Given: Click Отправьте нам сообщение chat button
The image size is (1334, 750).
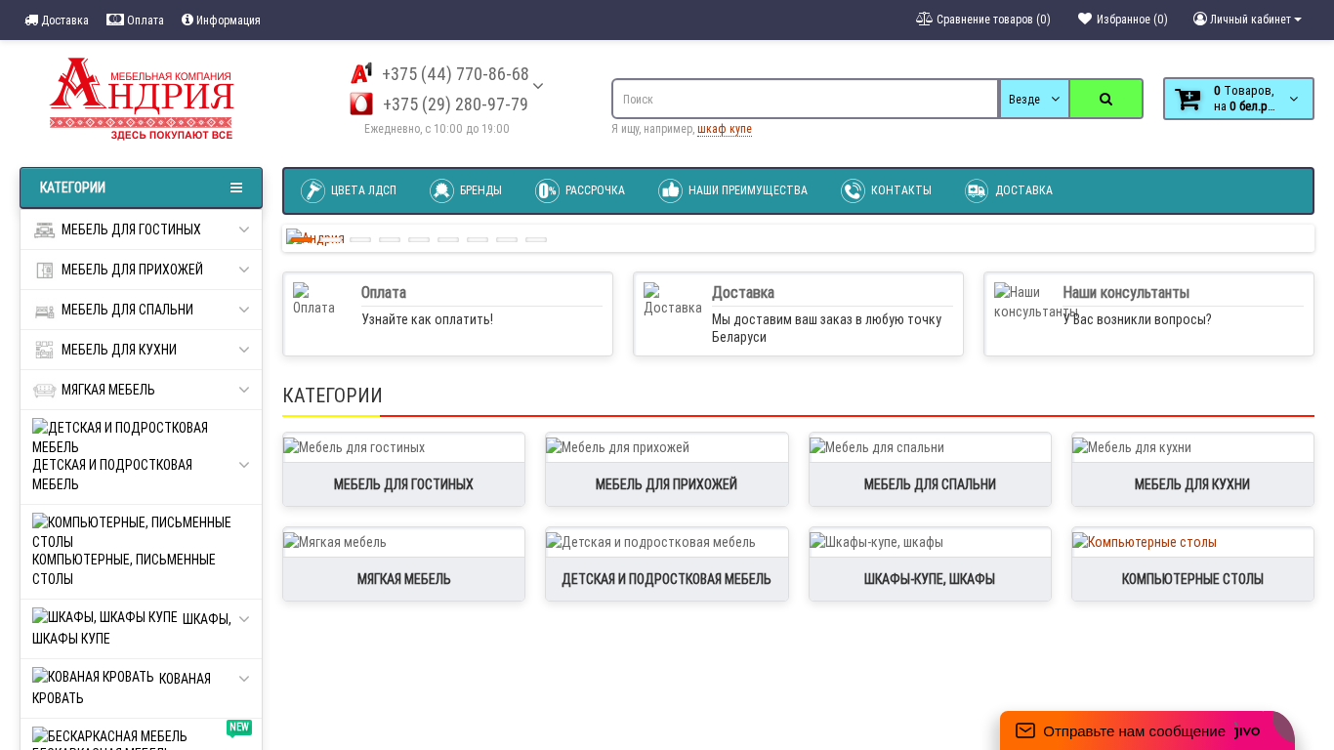Looking at the screenshot, I should click(1147, 730).
